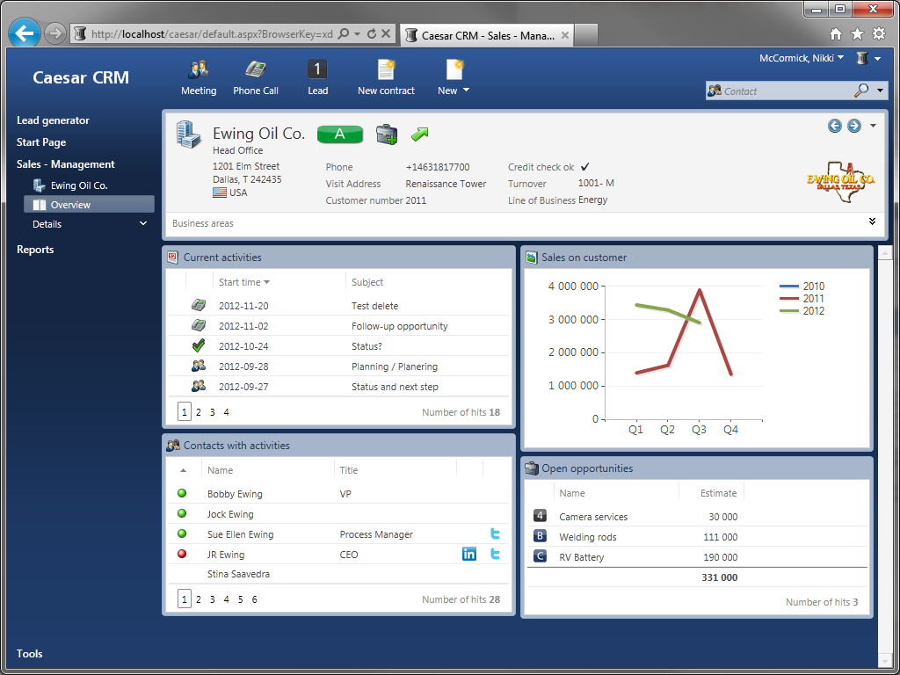Screen dimensions: 900x675
Task: Open dropdown beside the top-right pillar icon
Action: coord(878,58)
